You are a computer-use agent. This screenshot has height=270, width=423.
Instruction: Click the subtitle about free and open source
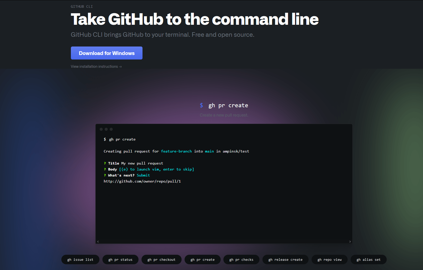pyautogui.click(x=163, y=34)
